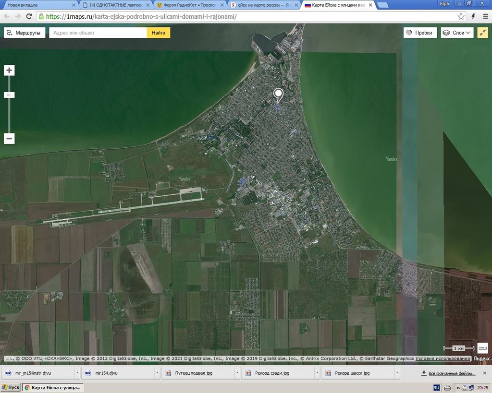
Task: Click the map zoom slider handle
Action: 9,95
